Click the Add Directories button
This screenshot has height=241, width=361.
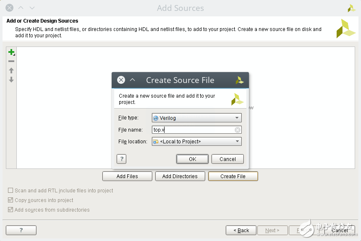[180, 176]
